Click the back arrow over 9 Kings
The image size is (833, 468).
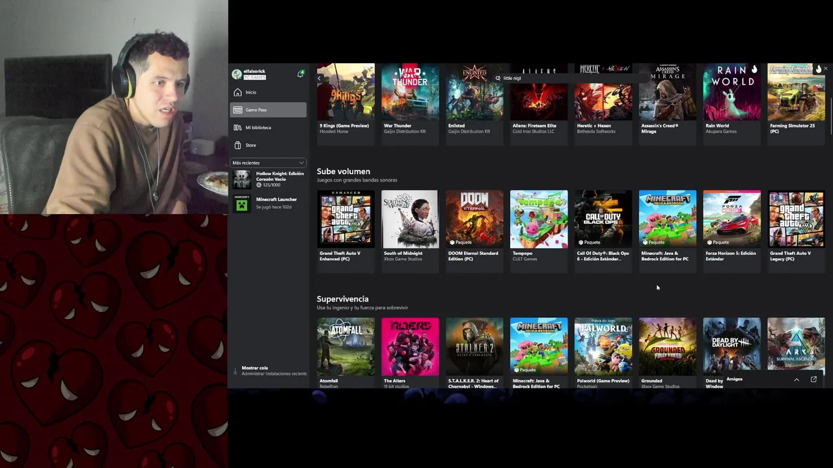pyautogui.click(x=320, y=78)
